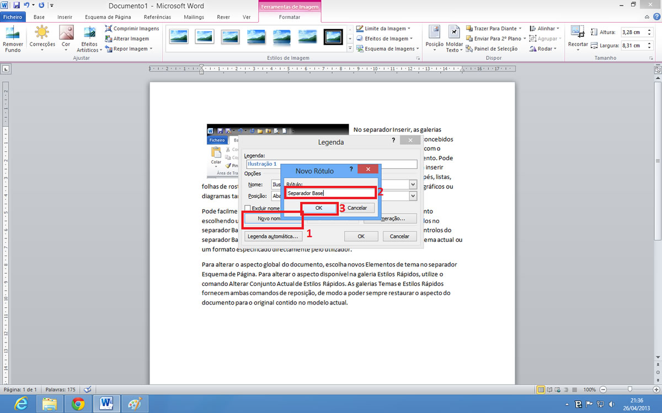Open Efeitos Artísticos gallery

[x=89, y=39]
